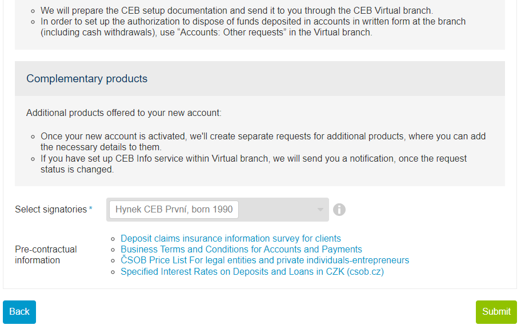Click the bullet about new account activation
The image size is (521, 329).
263,142
